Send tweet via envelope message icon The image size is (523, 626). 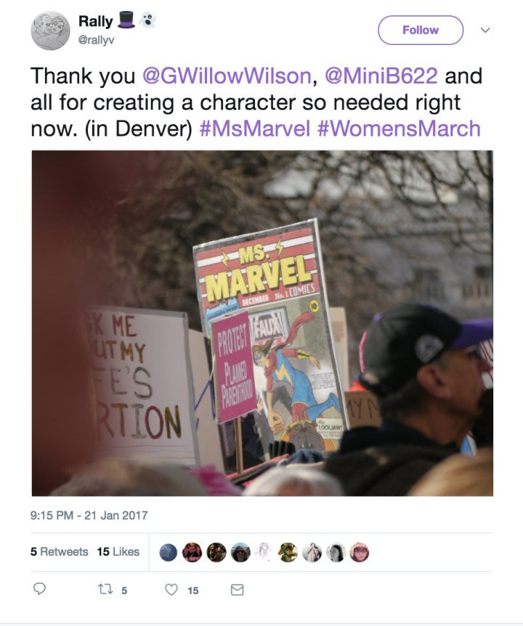(x=237, y=590)
